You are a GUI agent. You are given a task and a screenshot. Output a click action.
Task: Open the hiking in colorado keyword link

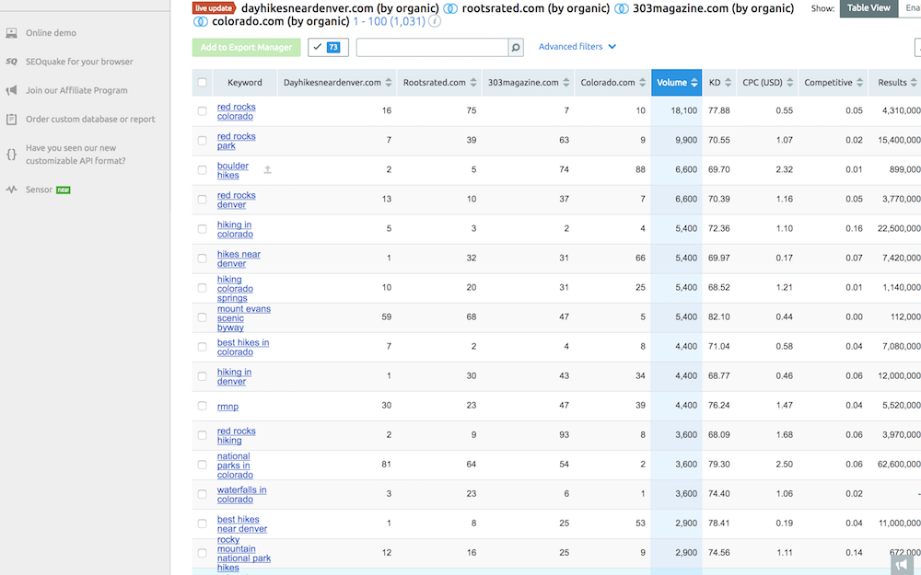[x=235, y=229]
